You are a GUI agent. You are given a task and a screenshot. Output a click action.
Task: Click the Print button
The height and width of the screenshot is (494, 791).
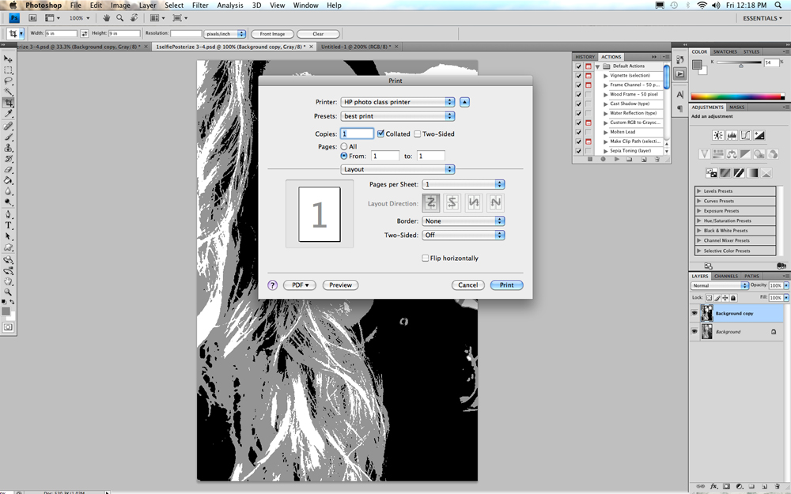[x=506, y=285]
